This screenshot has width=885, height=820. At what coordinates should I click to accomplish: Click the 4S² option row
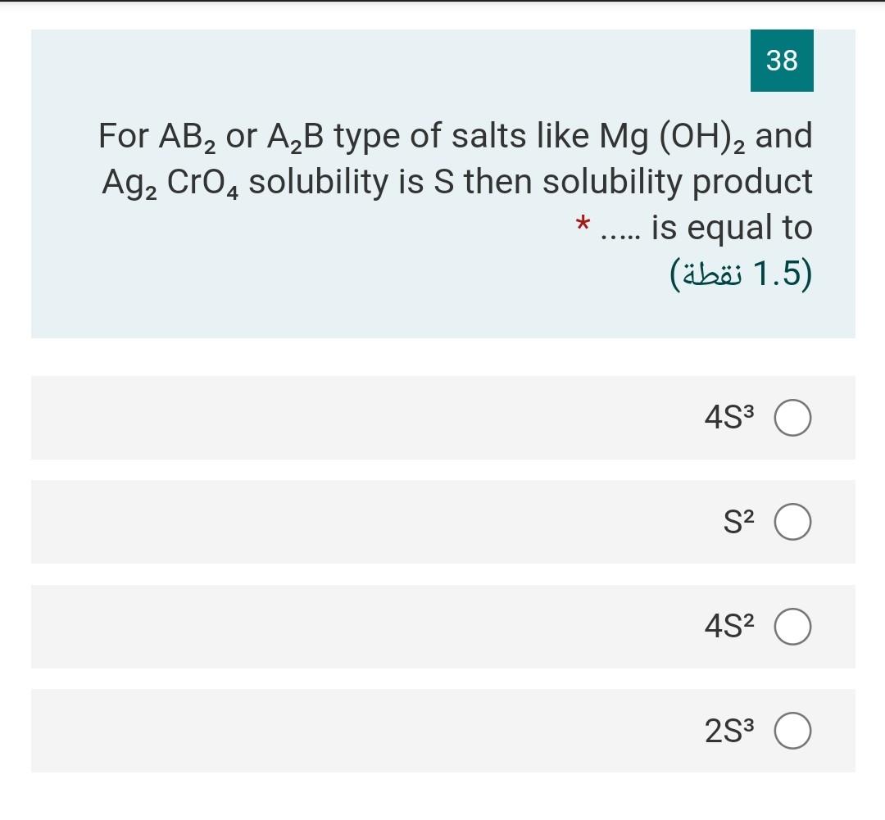(442, 627)
